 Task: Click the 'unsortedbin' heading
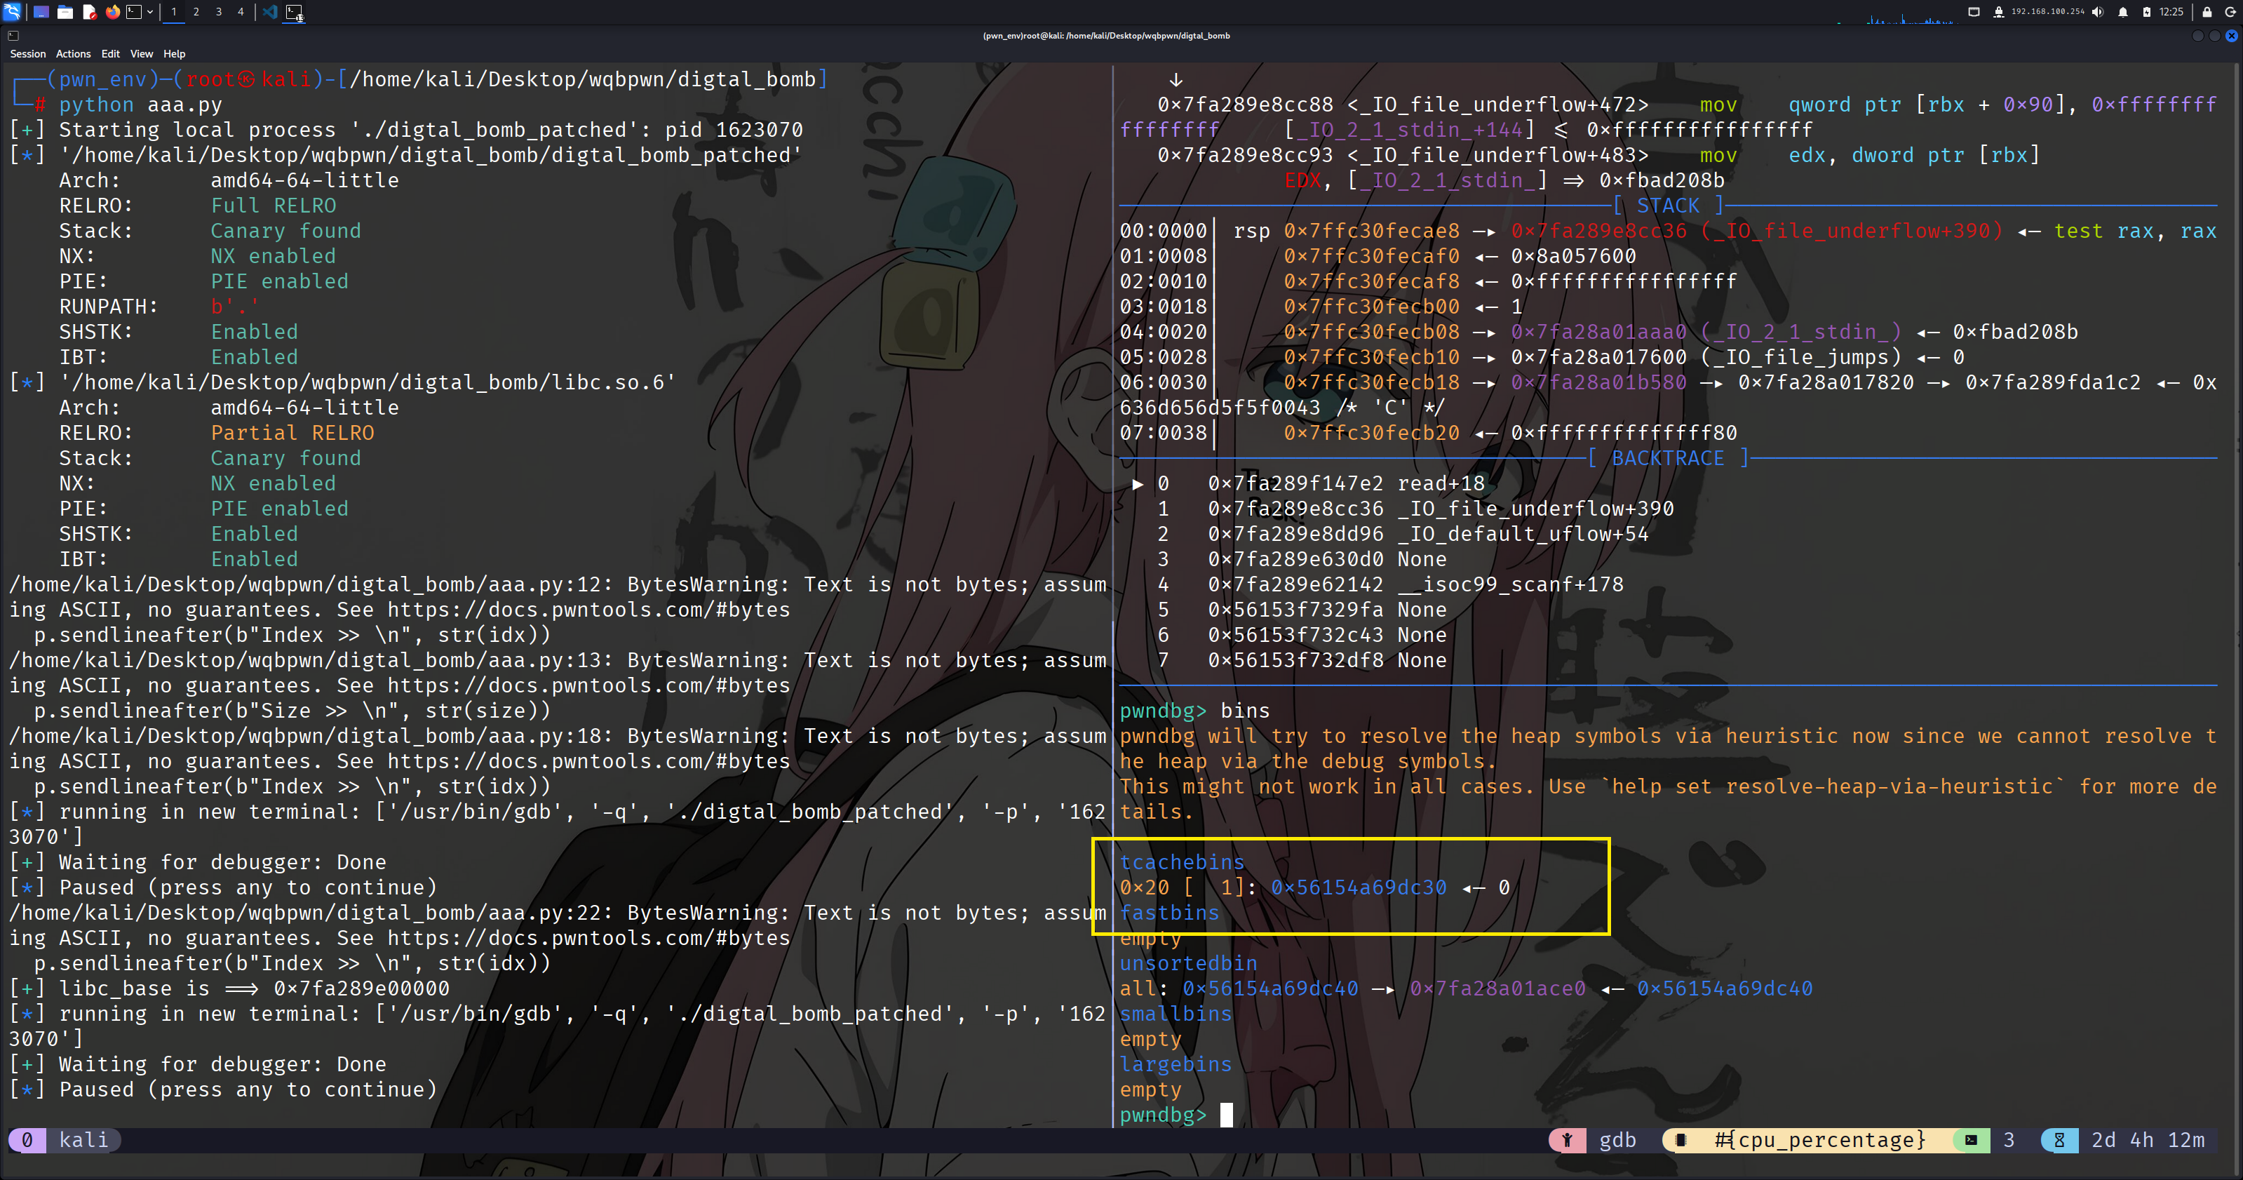(x=1189, y=963)
